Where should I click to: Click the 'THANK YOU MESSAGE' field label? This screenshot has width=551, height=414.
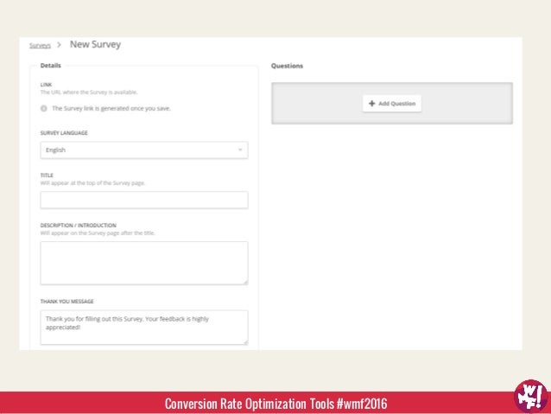point(67,302)
